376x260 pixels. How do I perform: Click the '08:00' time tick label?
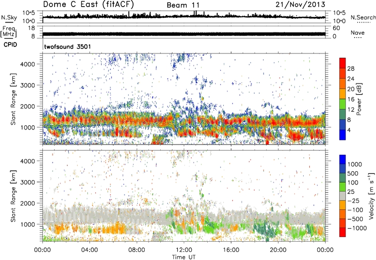tap(137, 250)
